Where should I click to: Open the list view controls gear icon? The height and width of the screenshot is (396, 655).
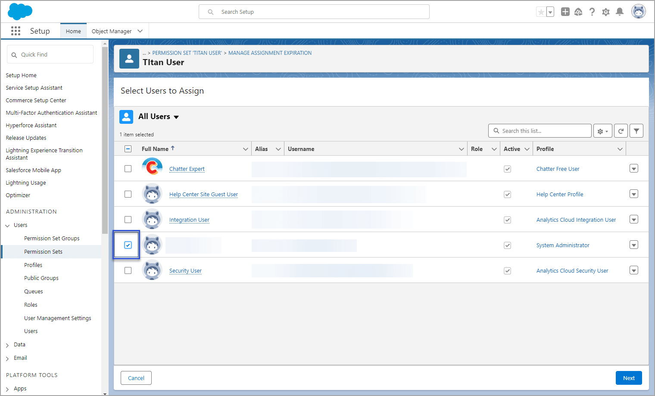pos(602,130)
